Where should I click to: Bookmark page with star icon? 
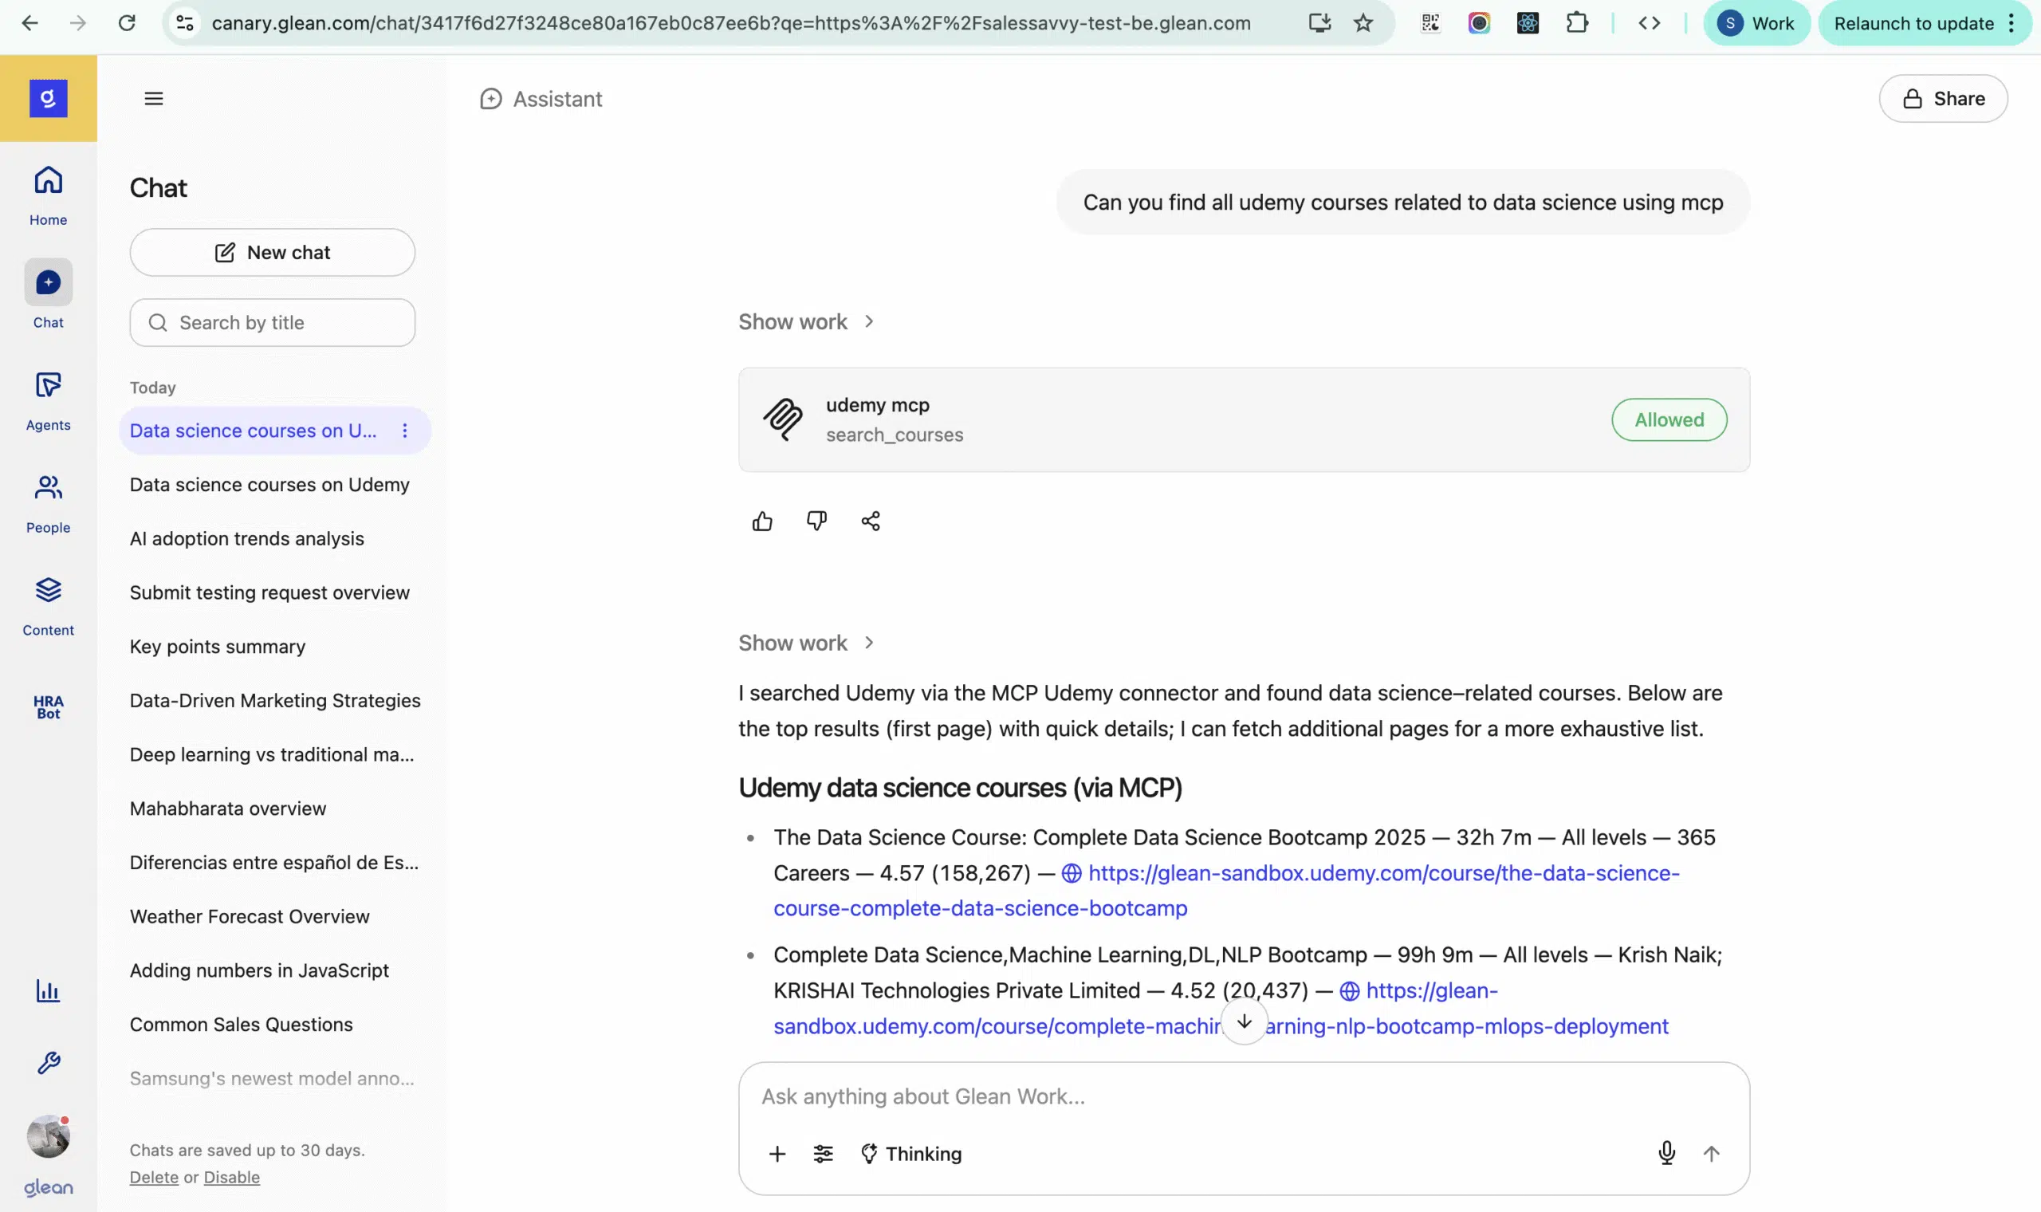pyautogui.click(x=1363, y=23)
